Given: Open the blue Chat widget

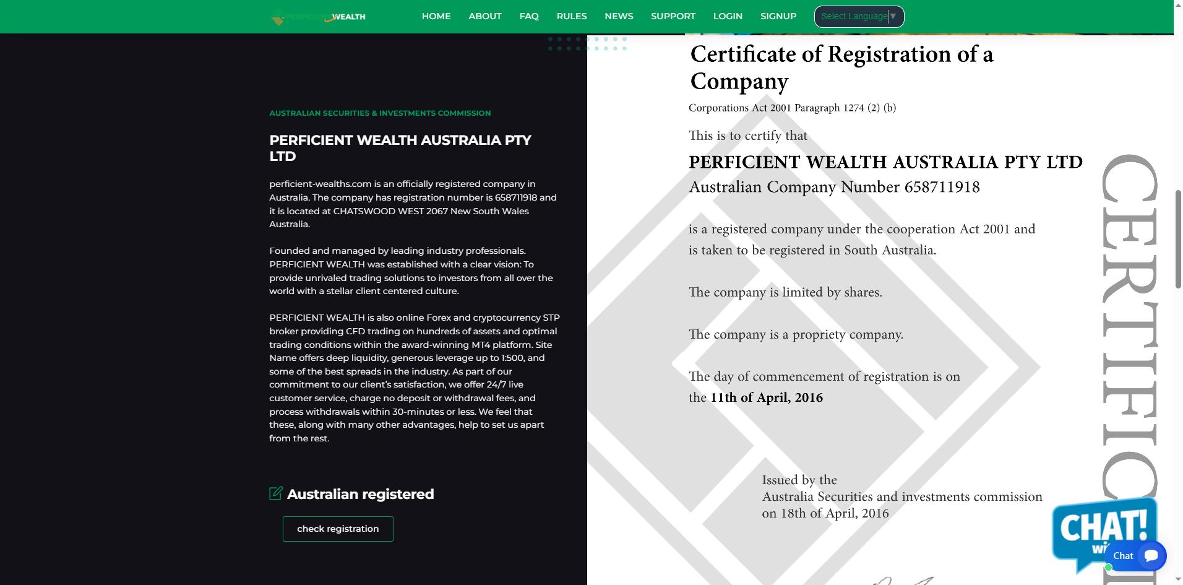Looking at the screenshot, I should click(1135, 555).
